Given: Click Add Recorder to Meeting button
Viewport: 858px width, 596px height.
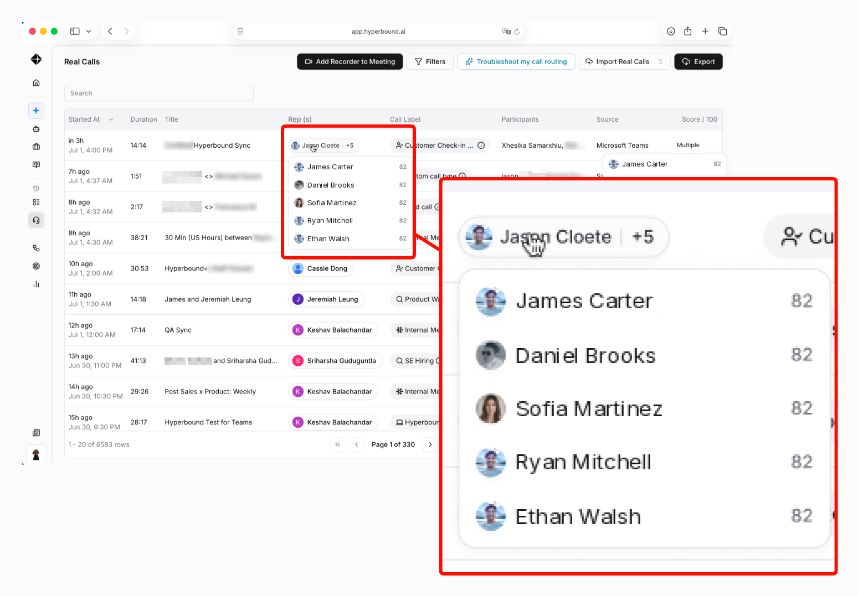Looking at the screenshot, I should (350, 62).
